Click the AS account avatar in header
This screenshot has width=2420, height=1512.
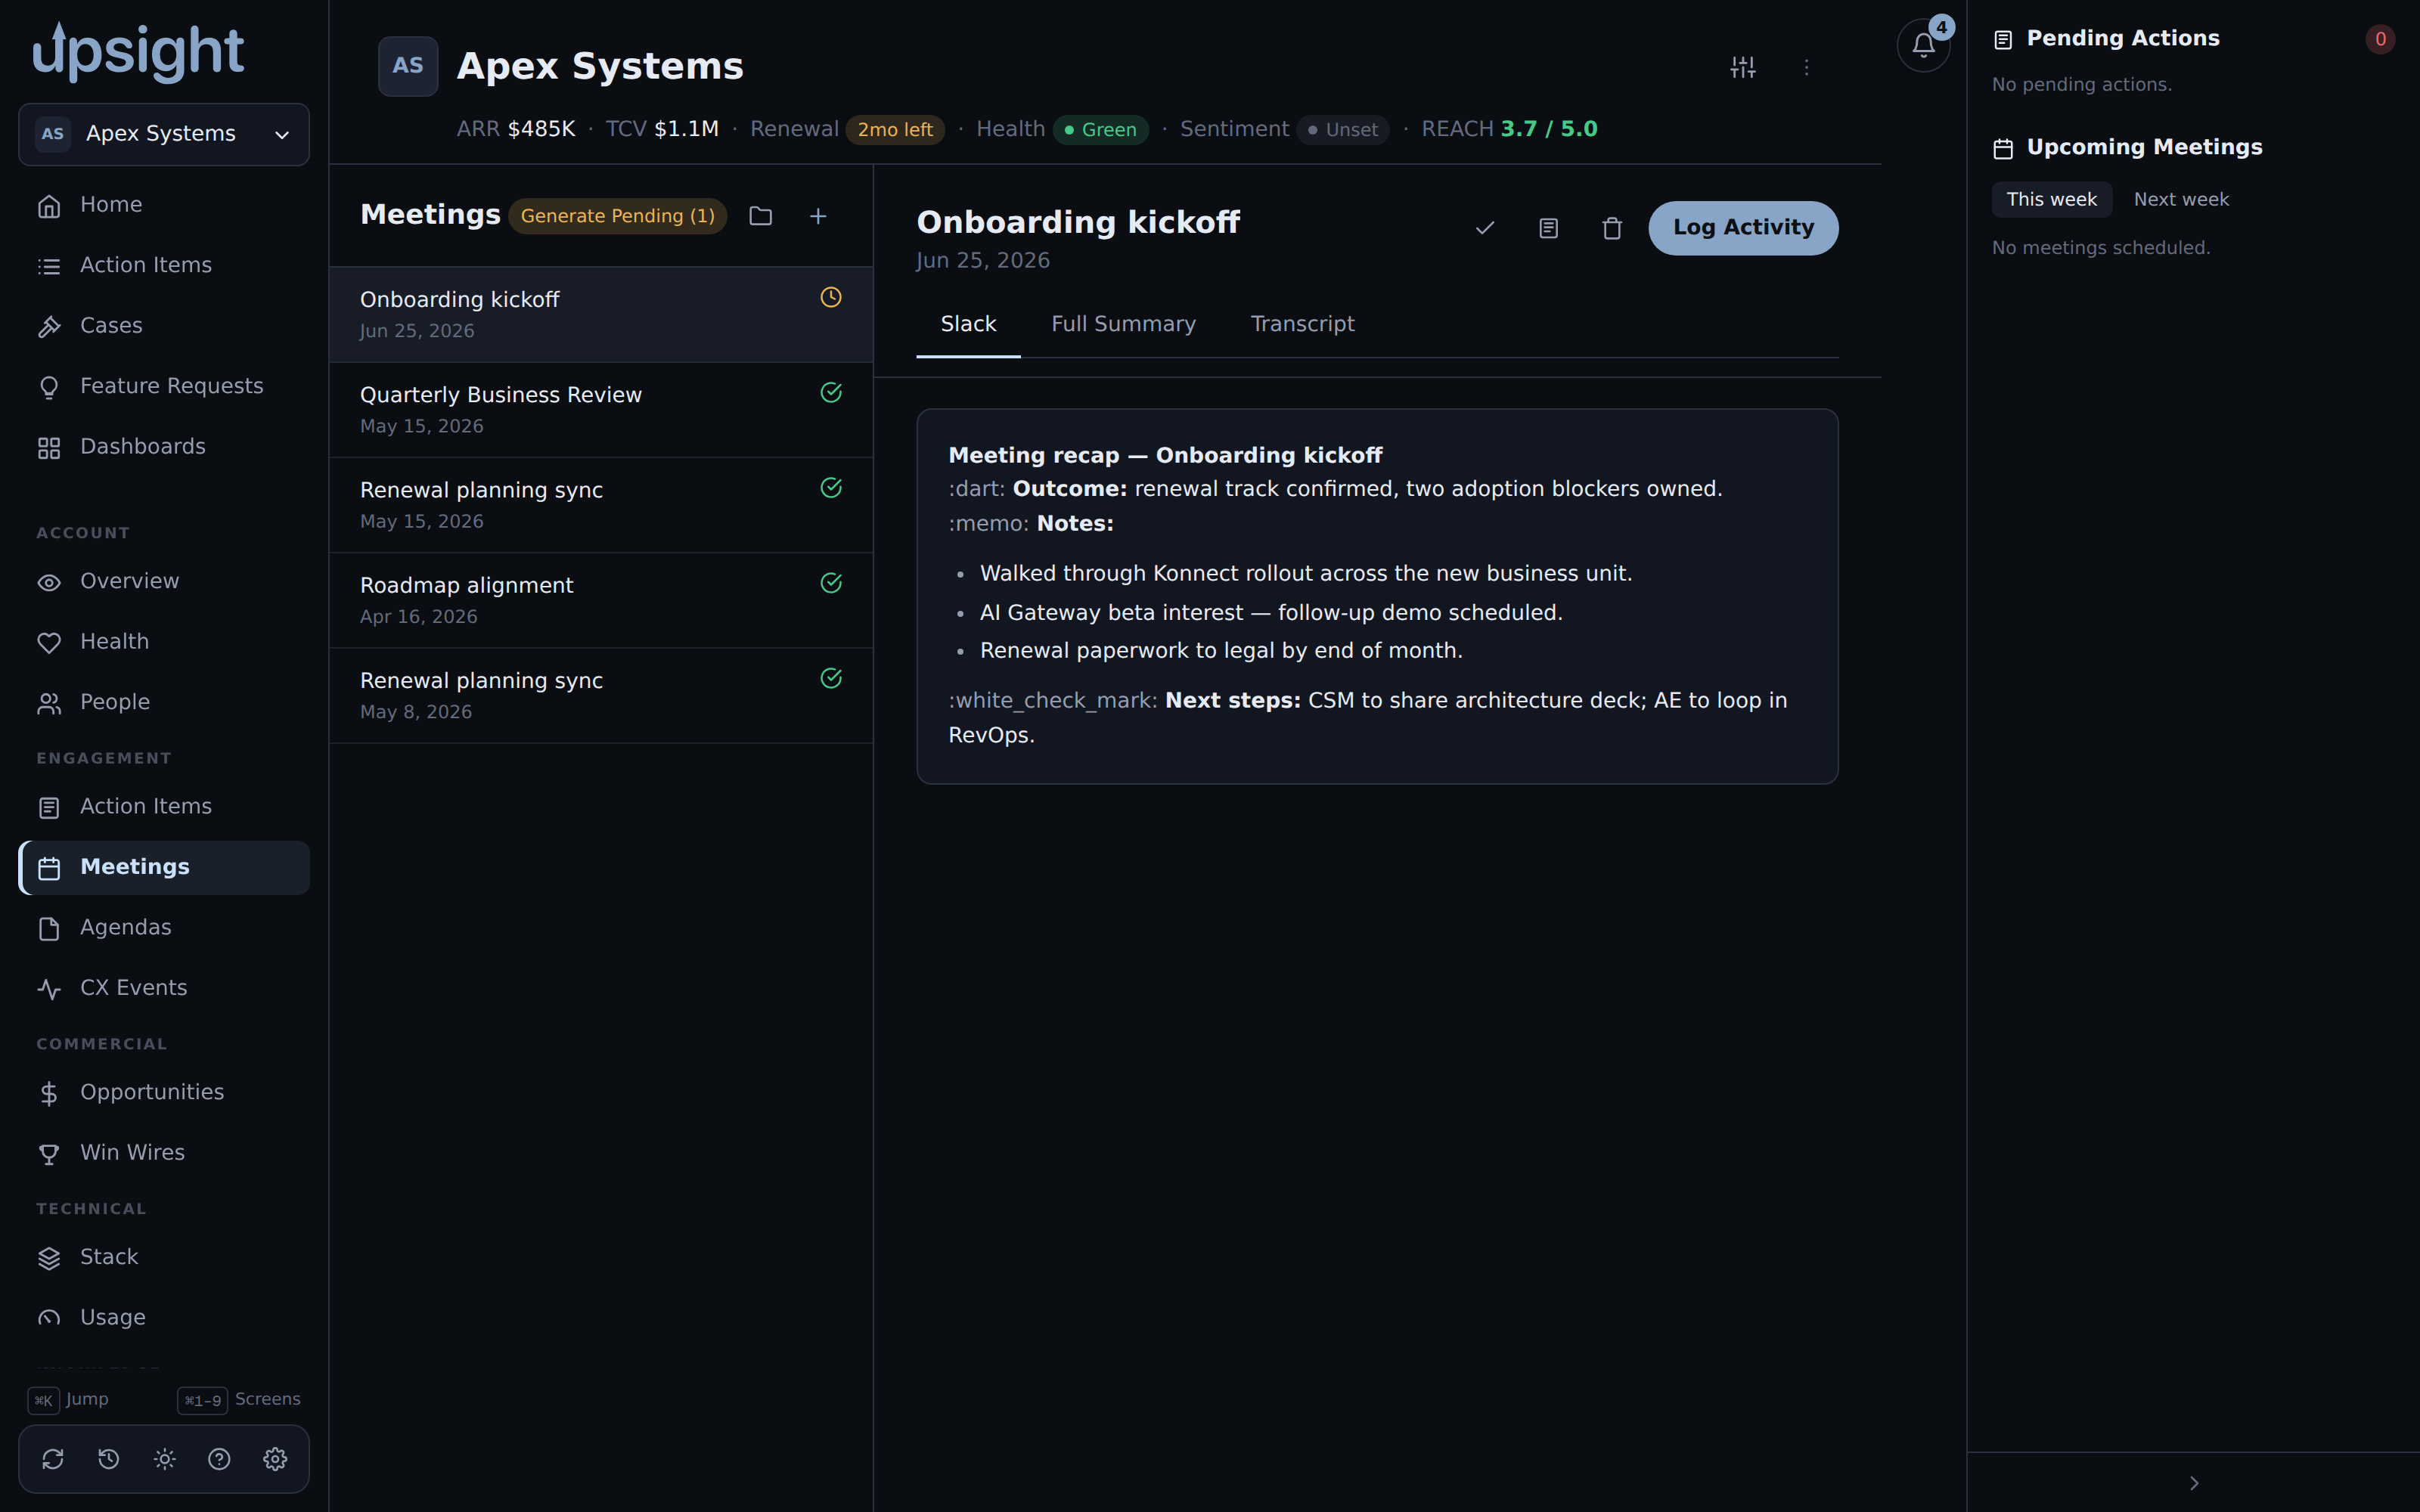point(408,66)
